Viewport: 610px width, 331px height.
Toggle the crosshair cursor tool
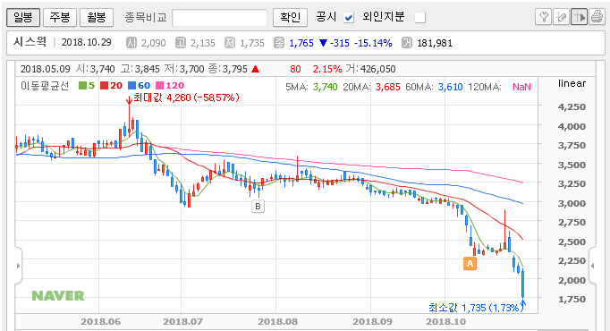579,17
